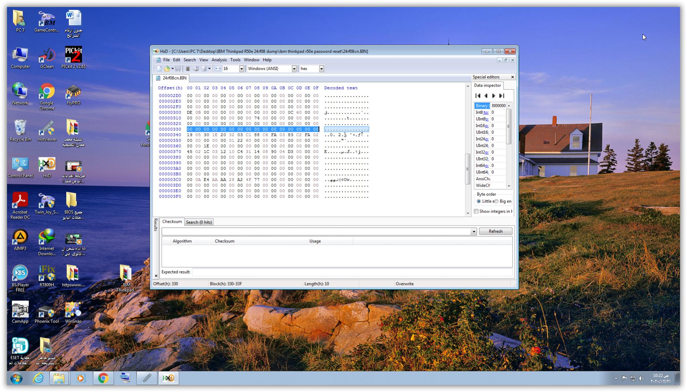Click the Open file folder icon

click(167, 69)
